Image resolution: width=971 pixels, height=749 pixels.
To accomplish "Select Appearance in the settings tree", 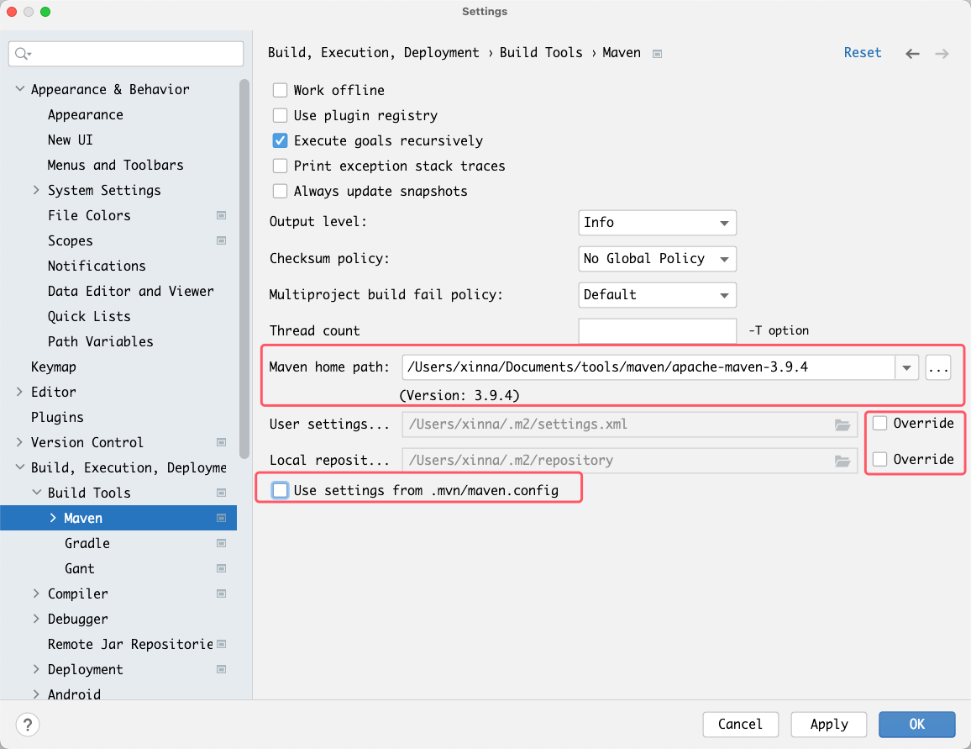I will pyautogui.click(x=86, y=114).
